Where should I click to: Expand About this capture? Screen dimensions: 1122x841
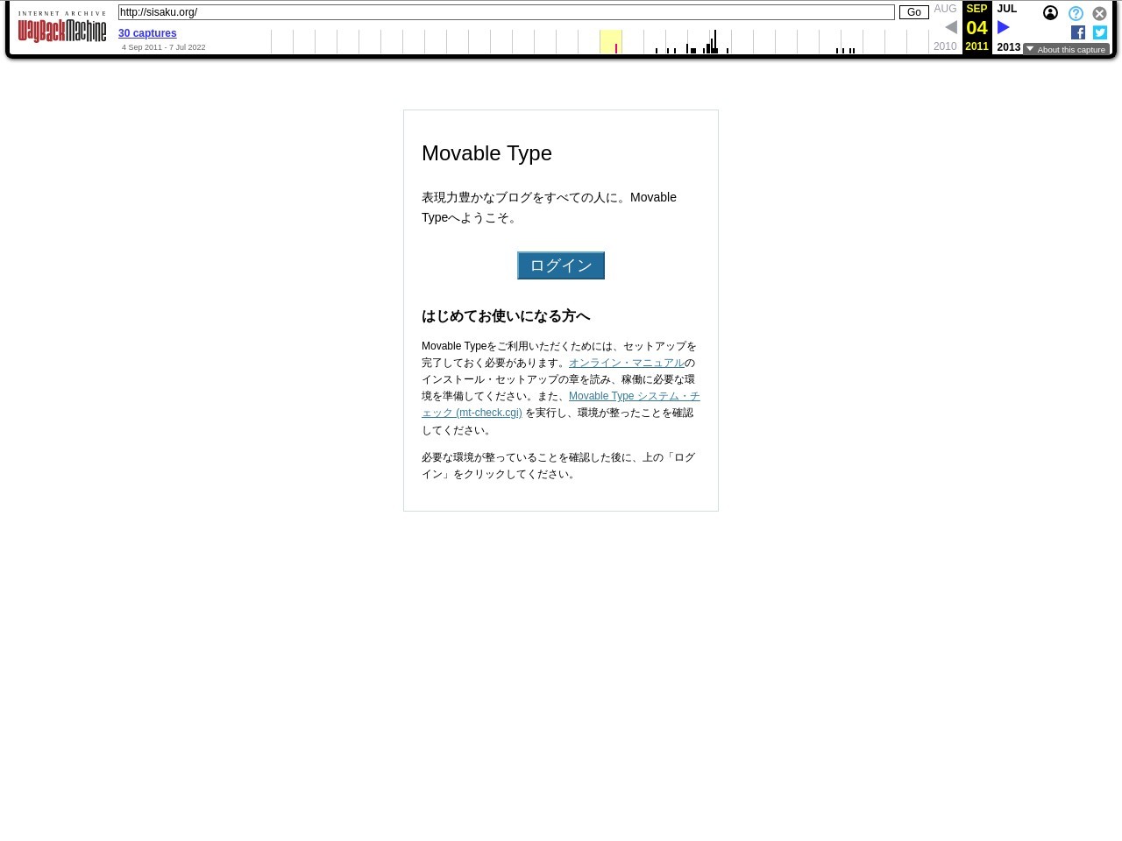[1066, 49]
